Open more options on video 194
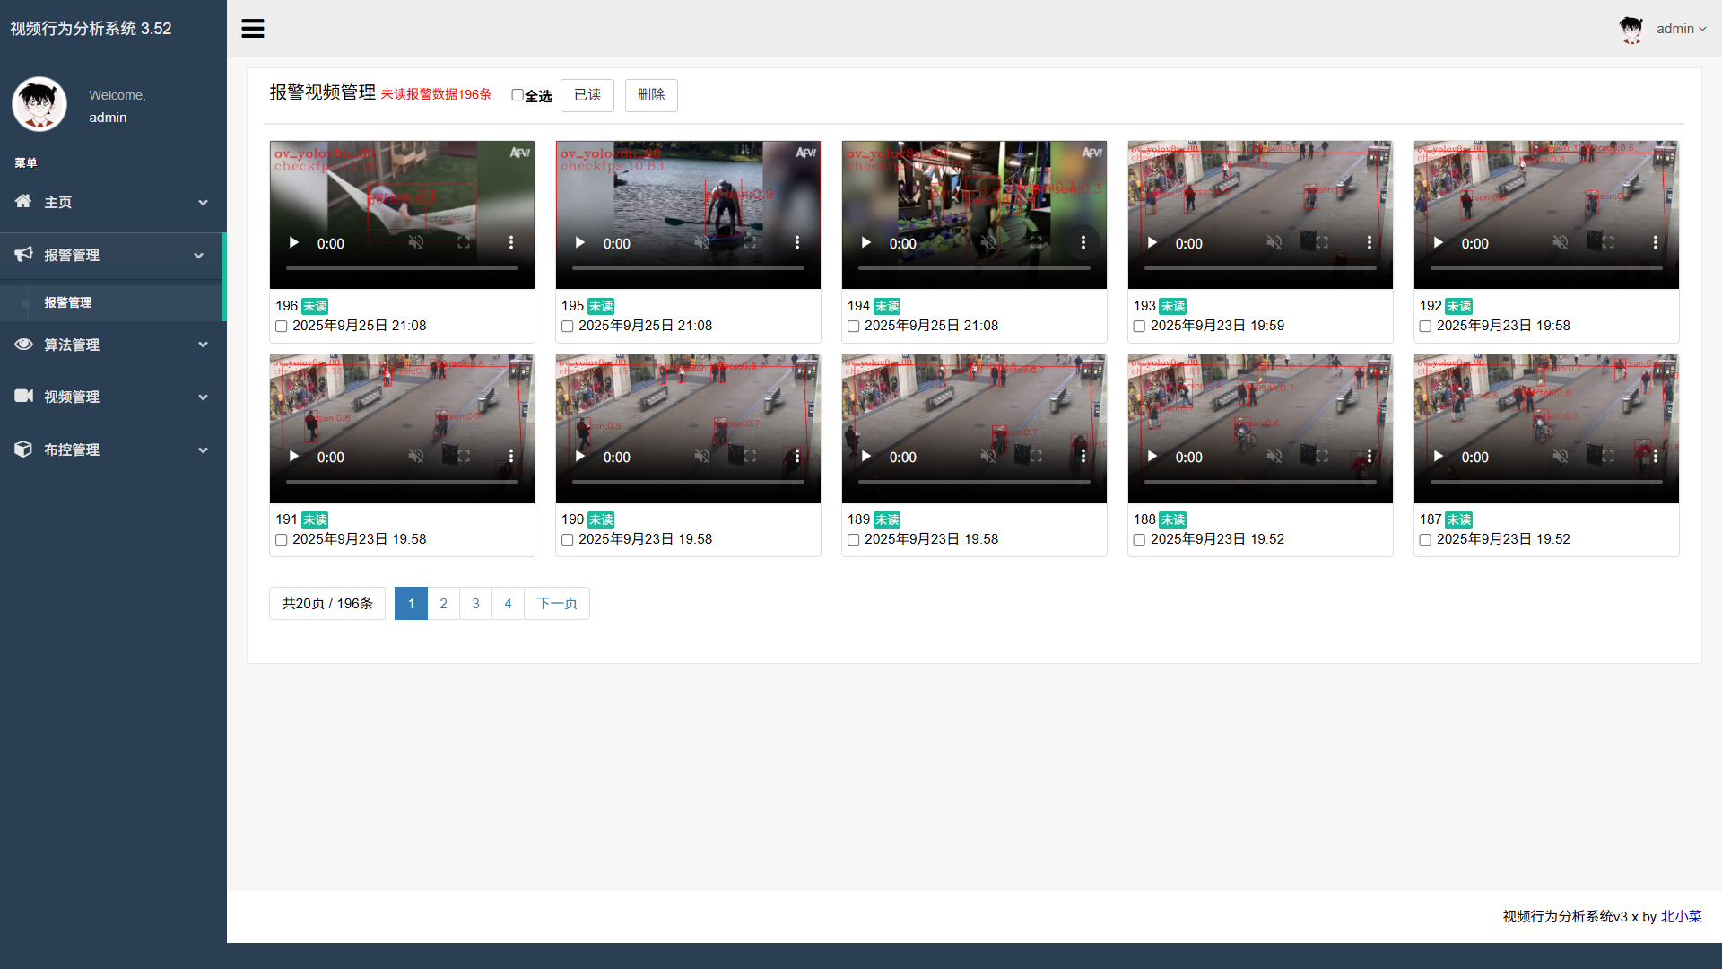 (x=1083, y=243)
